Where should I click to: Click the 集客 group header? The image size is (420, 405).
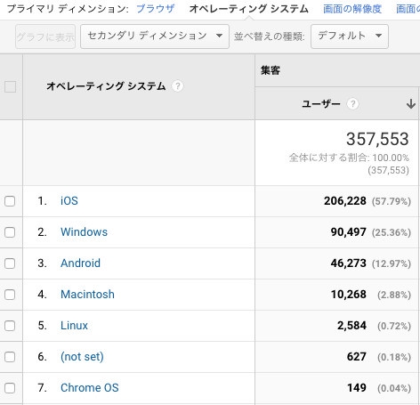pos(271,70)
